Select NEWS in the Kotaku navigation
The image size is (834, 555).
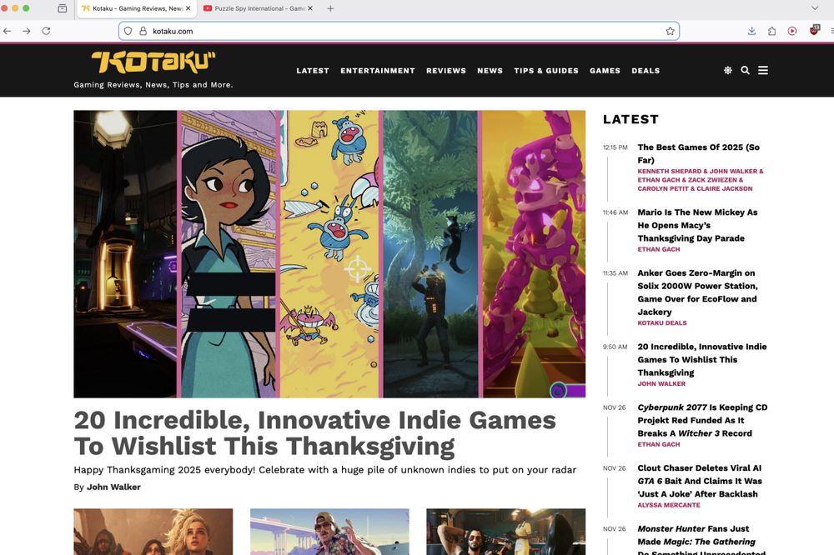click(x=490, y=71)
